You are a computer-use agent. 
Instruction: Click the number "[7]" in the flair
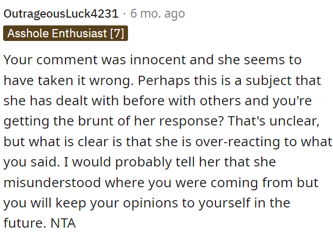tap(116, 34)
